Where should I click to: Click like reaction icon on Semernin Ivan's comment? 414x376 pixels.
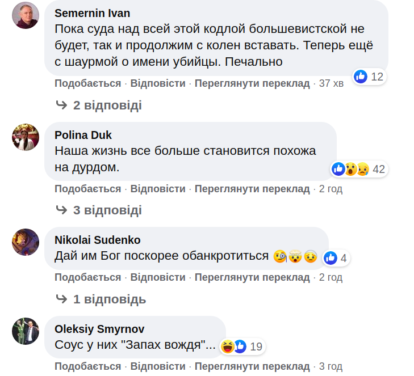click(x=361, y=77)
